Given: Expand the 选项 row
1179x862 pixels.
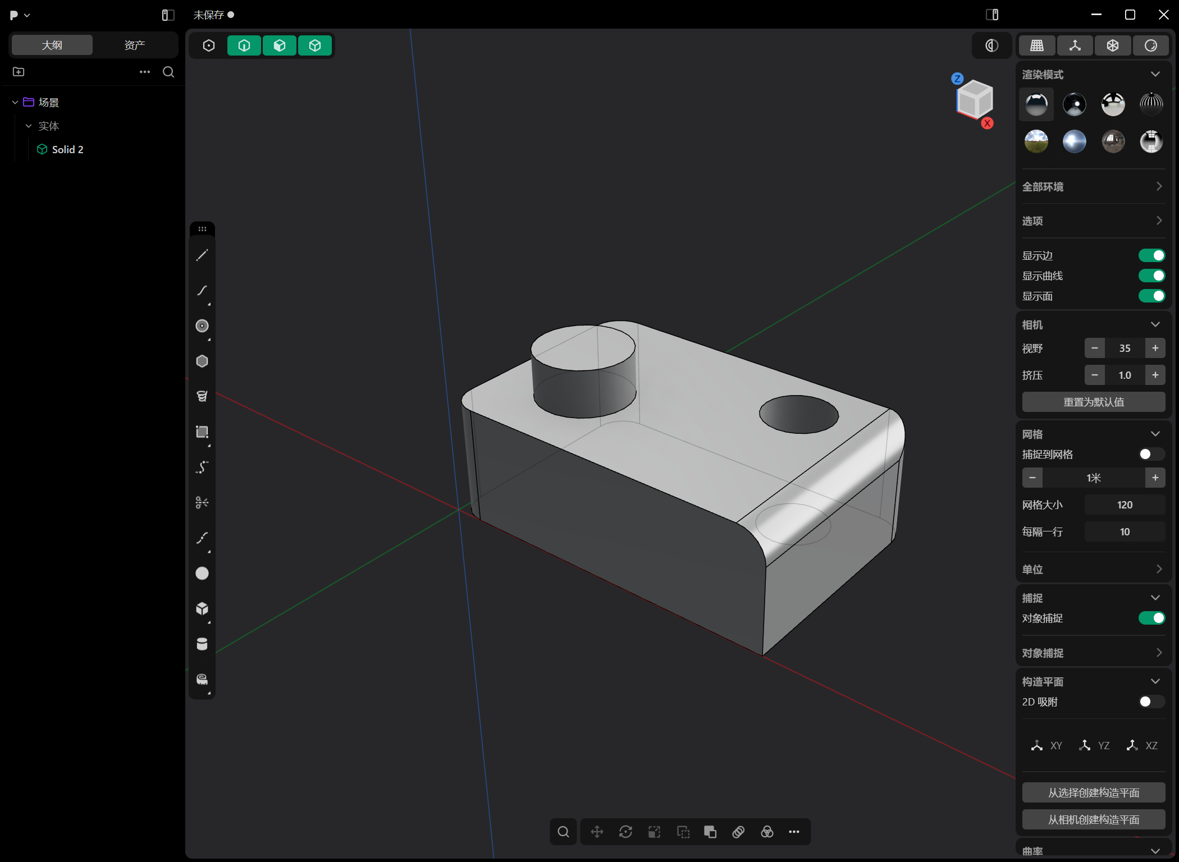Looking at the screenshot, I should pyautogui.click(x=1093, y=221).
